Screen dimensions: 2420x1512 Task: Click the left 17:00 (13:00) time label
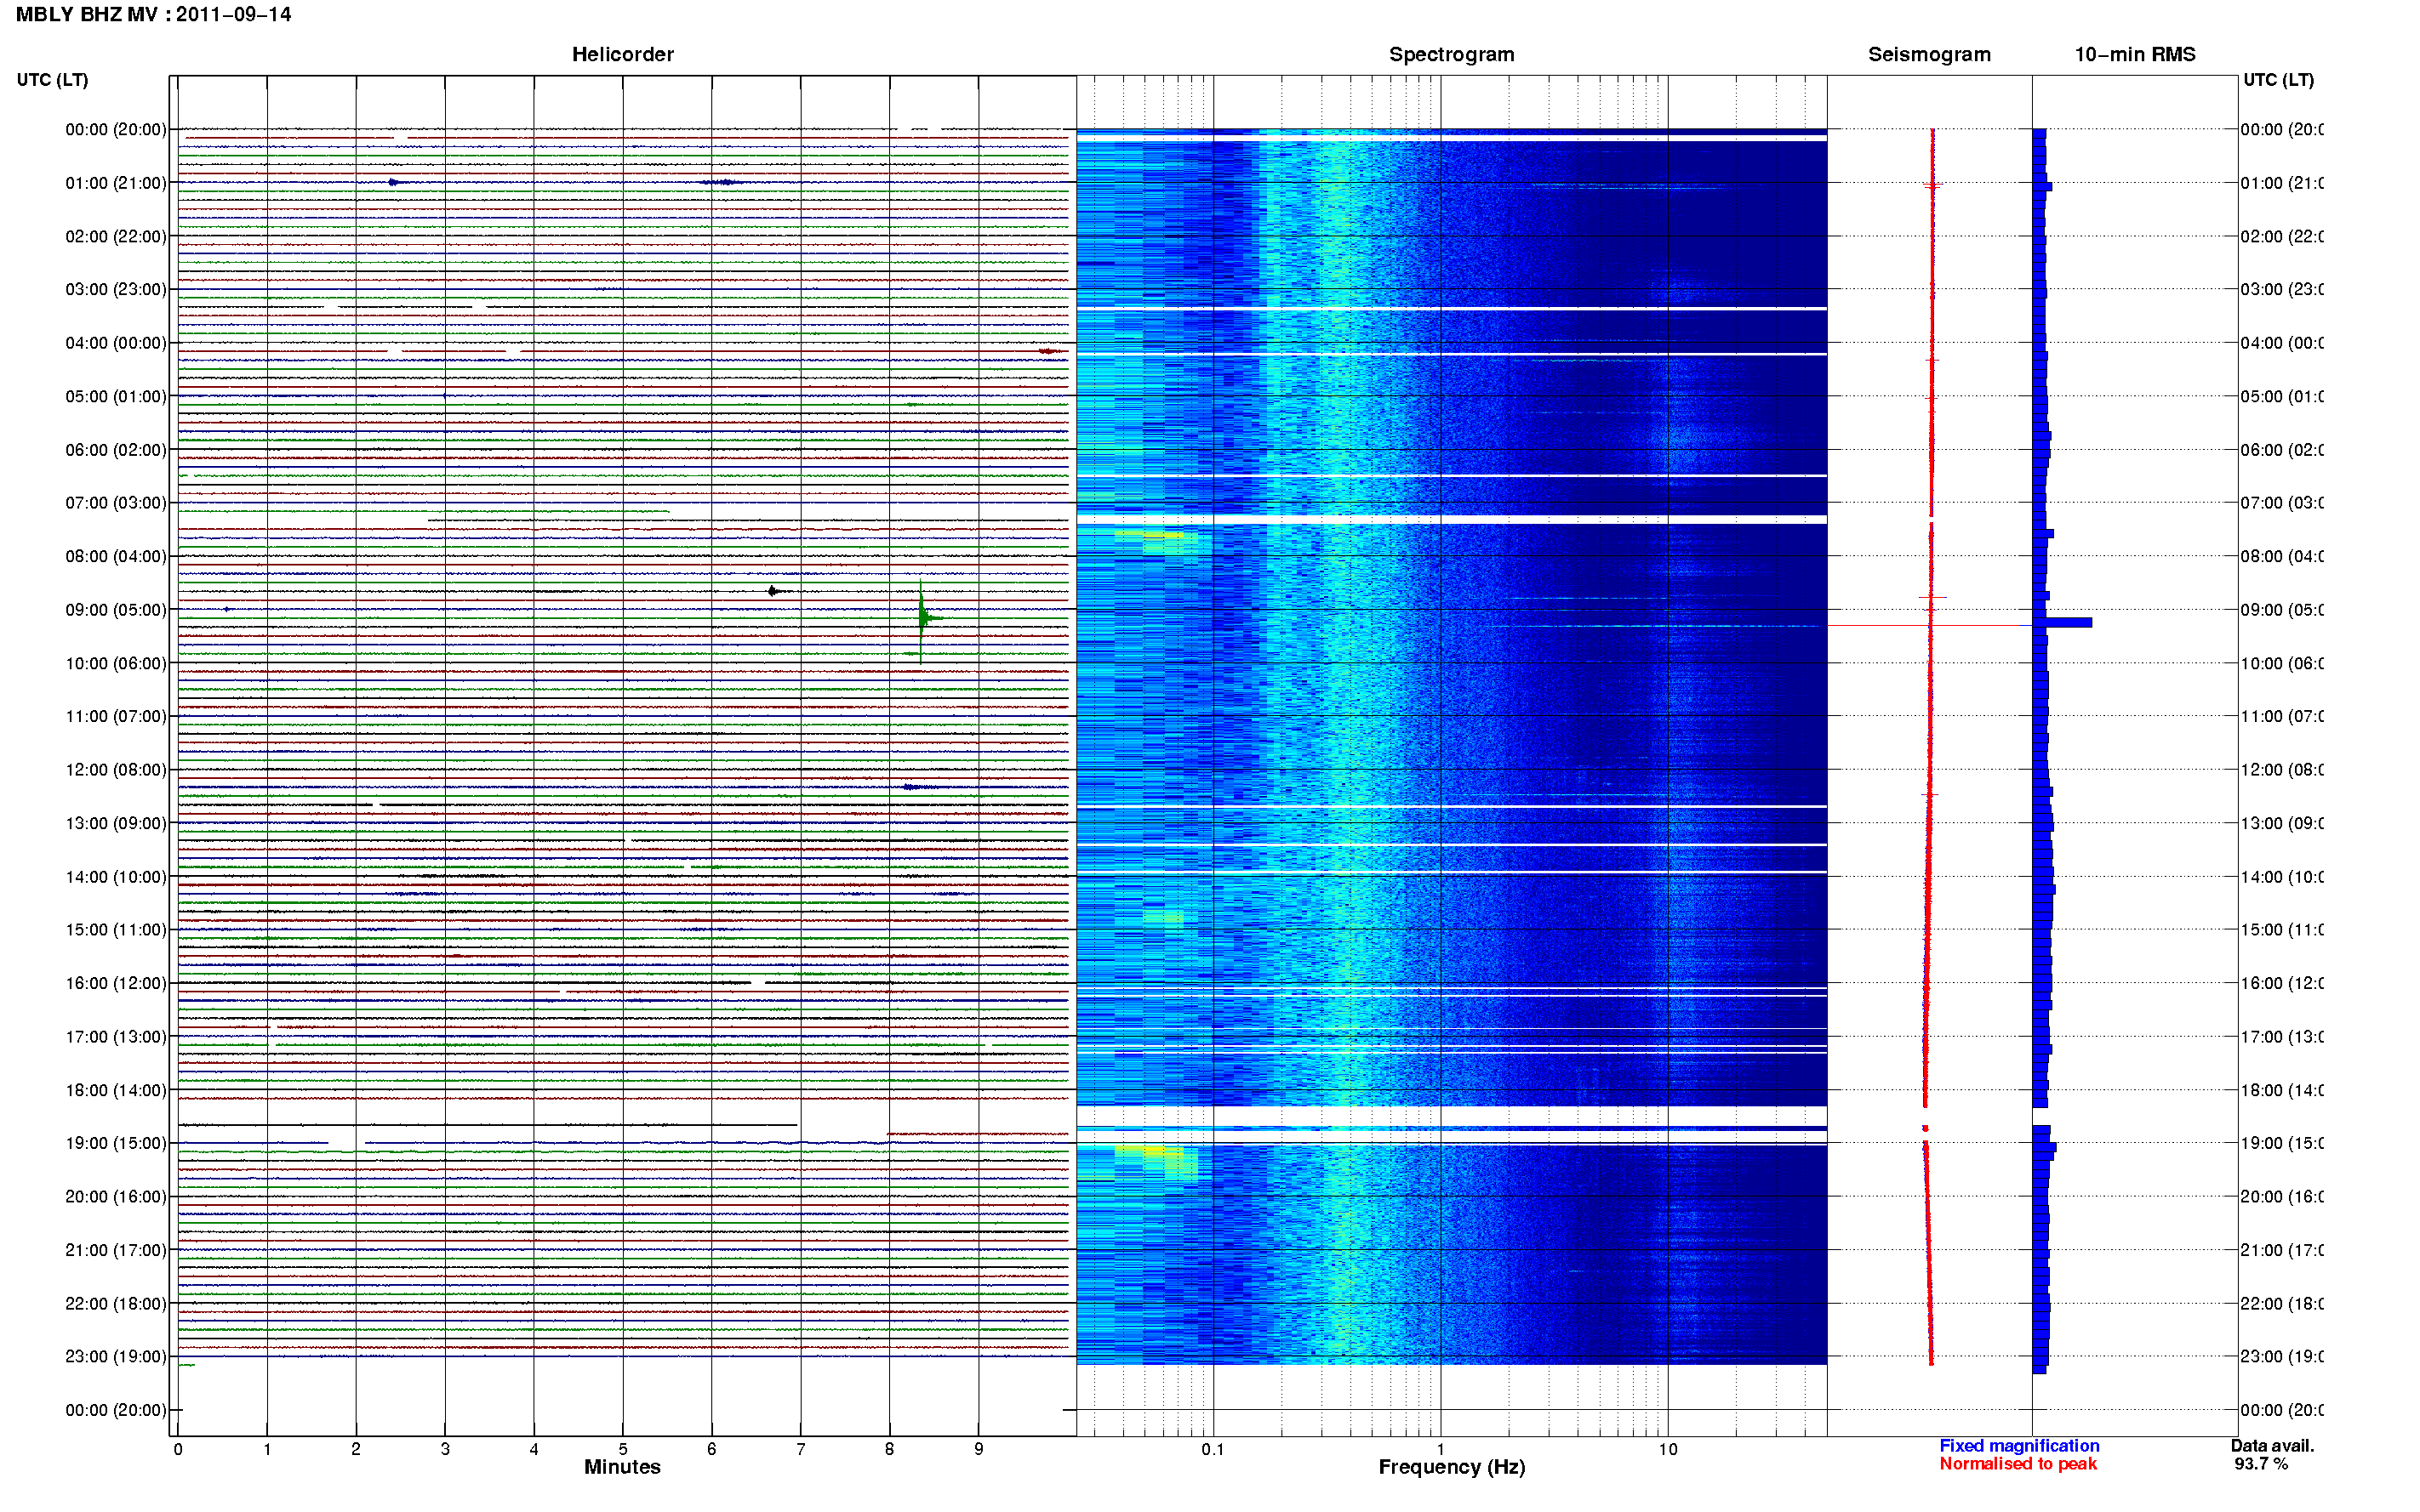(x=116, y=1037)
